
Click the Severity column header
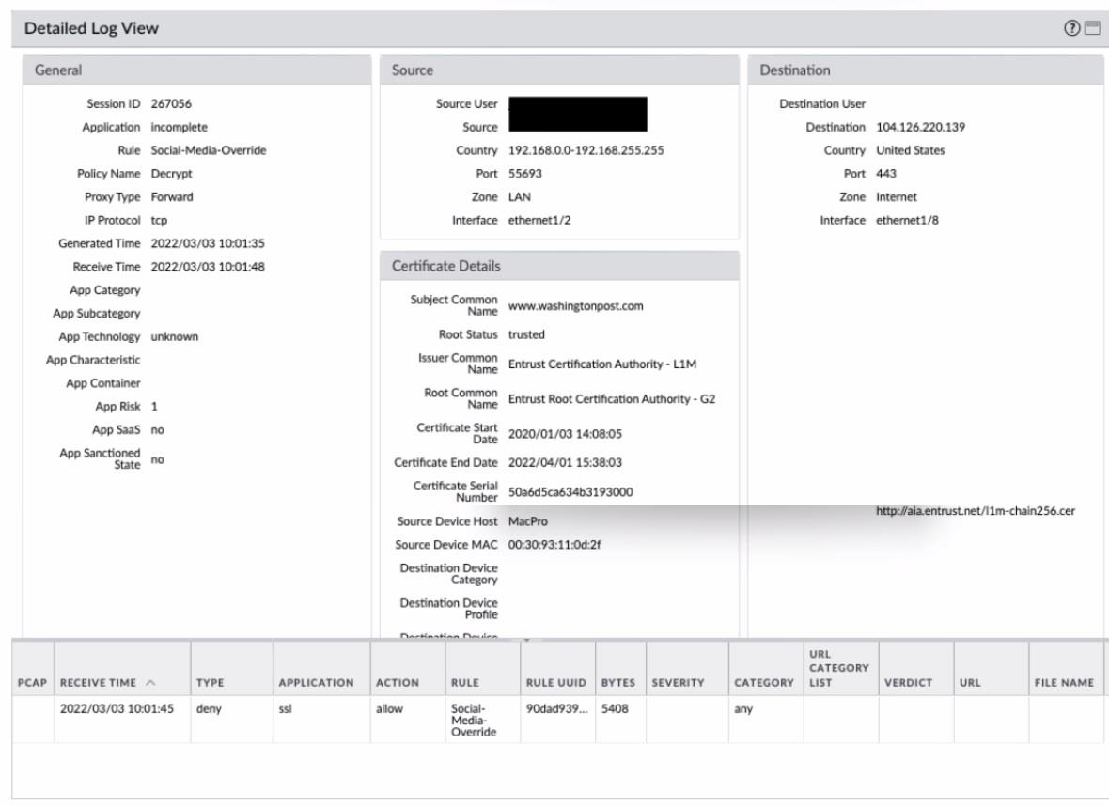click(x=678, y=682)
